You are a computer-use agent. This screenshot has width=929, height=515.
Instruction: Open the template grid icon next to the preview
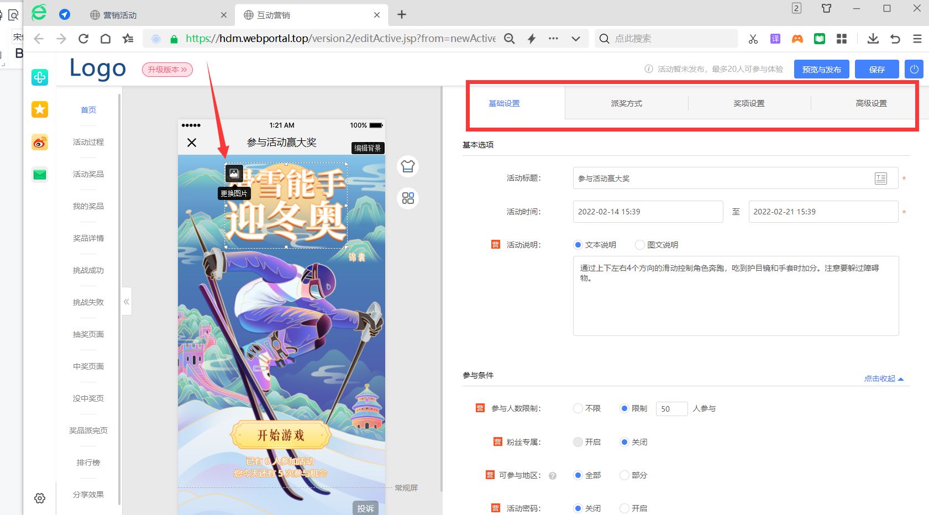click(x=408, y=198)
